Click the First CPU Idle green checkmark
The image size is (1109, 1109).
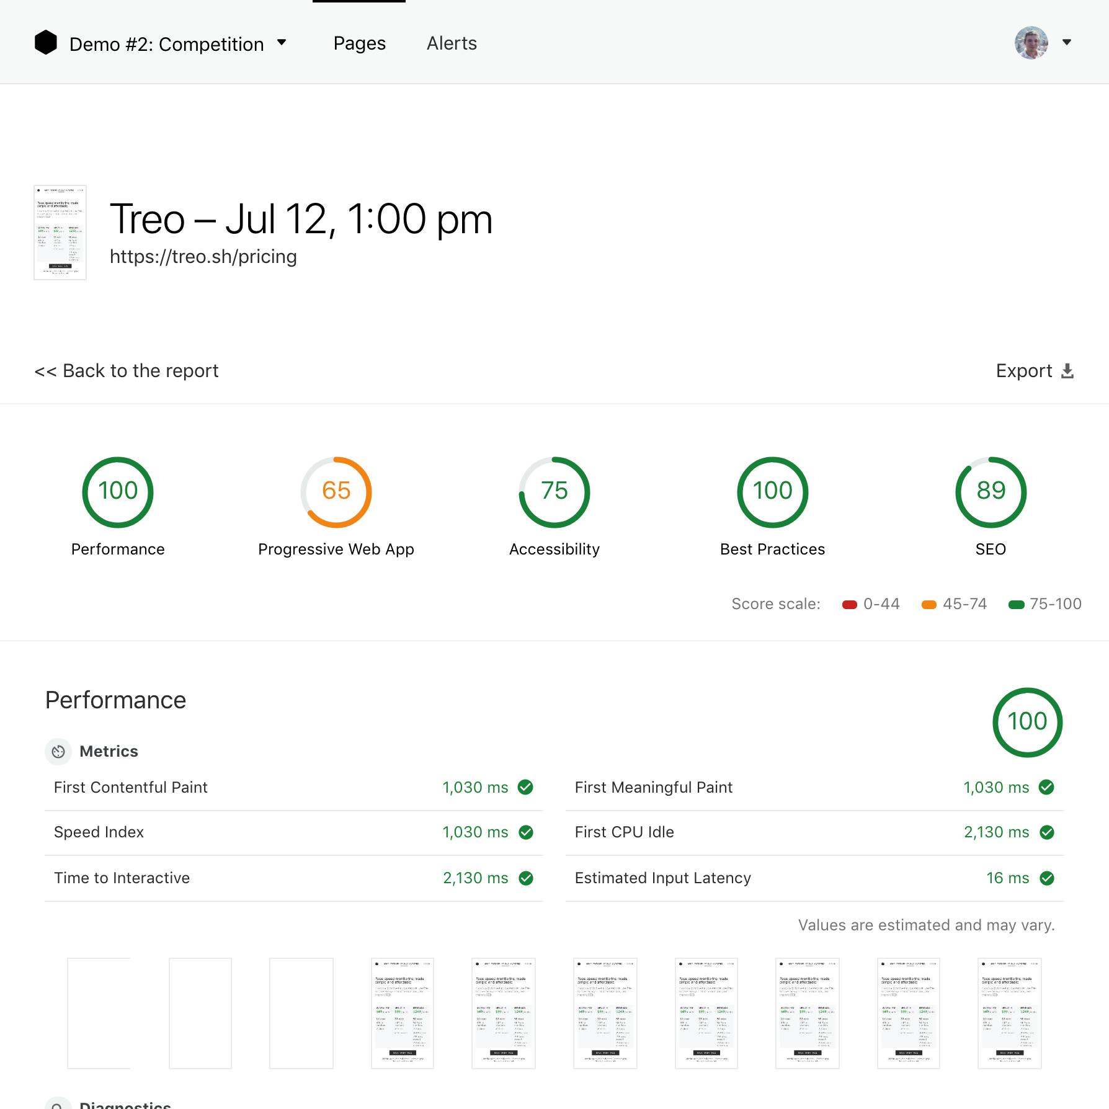(x=1047, y=832)
